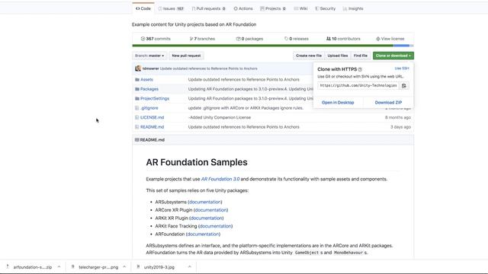Switch to the Issues tab

[171, 8]
